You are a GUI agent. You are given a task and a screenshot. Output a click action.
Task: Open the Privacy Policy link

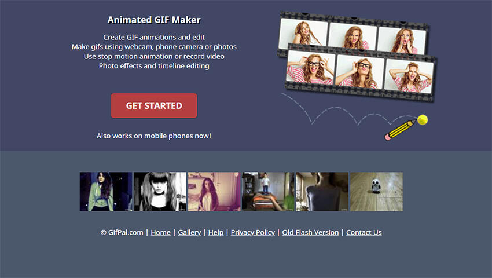click(x=253, y=232)
